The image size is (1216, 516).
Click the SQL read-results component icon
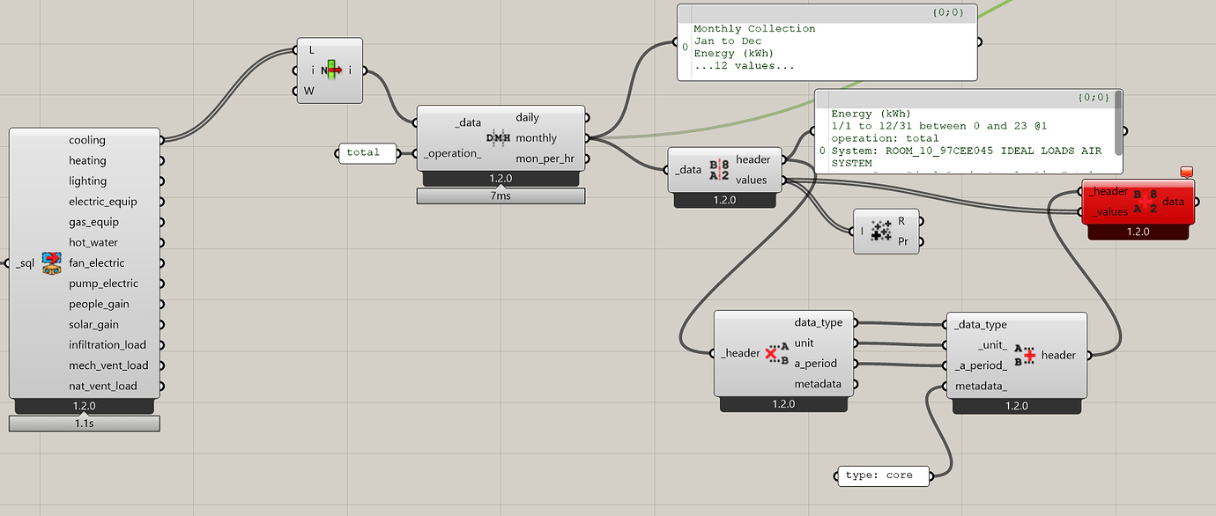[x=51, y=262]
